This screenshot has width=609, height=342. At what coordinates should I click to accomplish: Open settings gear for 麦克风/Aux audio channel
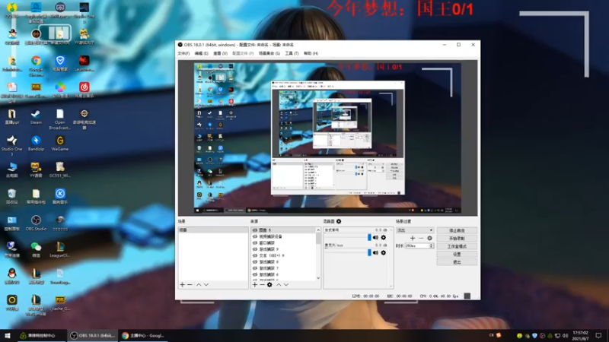pos(384,253)
